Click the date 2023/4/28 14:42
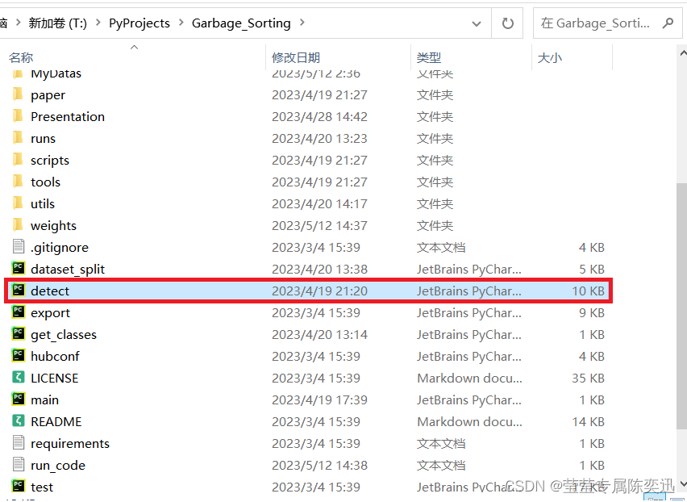Image resolution: width=687 pixels, height=502 pixels. [x=319, y=116]
